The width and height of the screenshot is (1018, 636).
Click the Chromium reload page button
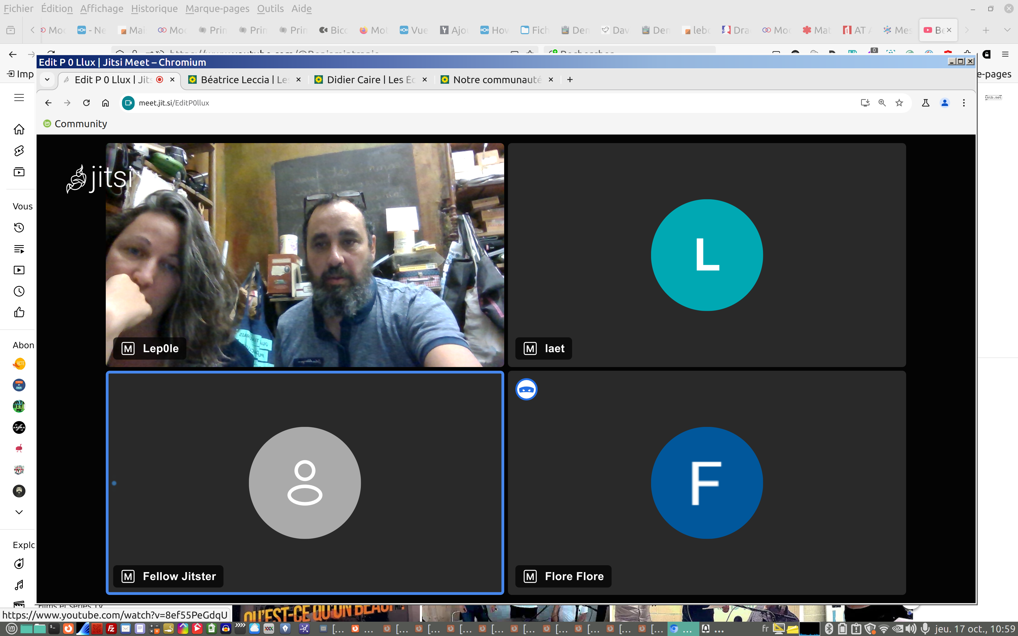click(86, 103)
